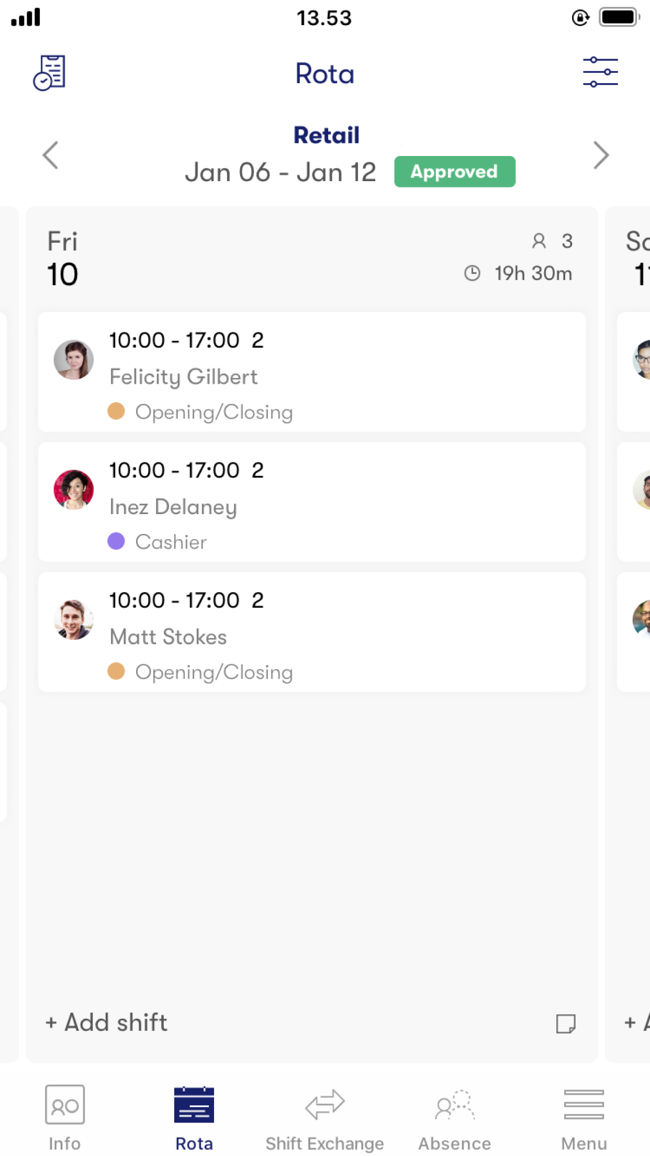Viewport: 650px width, 1156px height.
Task: Navigate to the next week with right chevron
Action: [600, 155]
